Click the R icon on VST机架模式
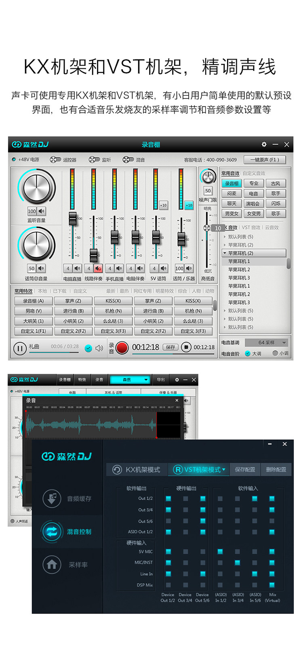 [x=178, y=470]
